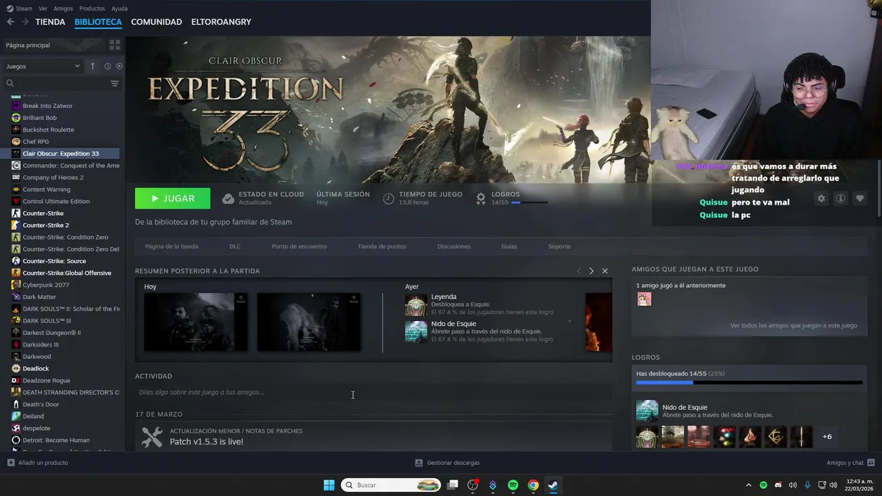Open the Ayuda menu

point(119,8)
